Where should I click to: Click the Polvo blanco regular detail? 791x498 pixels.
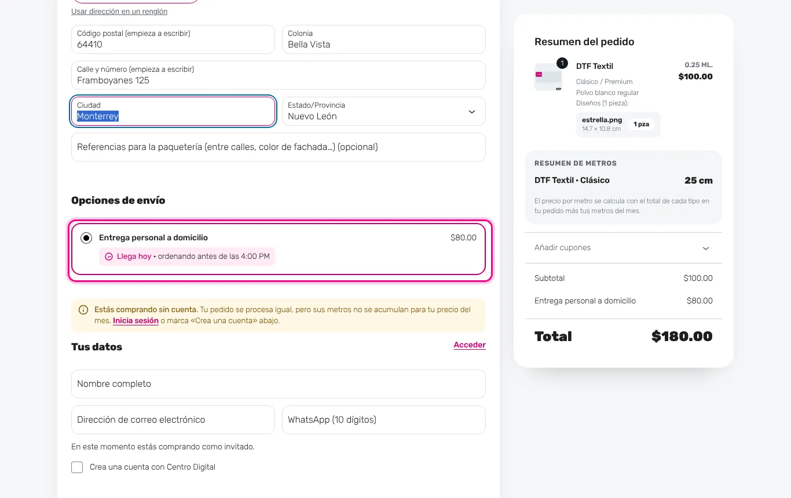607,93
